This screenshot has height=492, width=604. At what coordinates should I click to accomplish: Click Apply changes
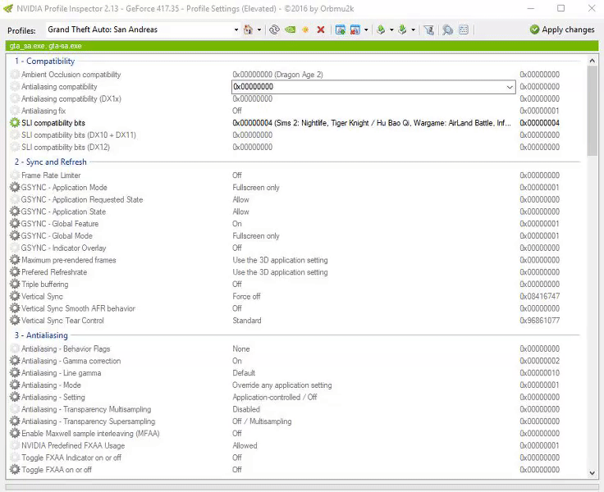pos(562,30)
